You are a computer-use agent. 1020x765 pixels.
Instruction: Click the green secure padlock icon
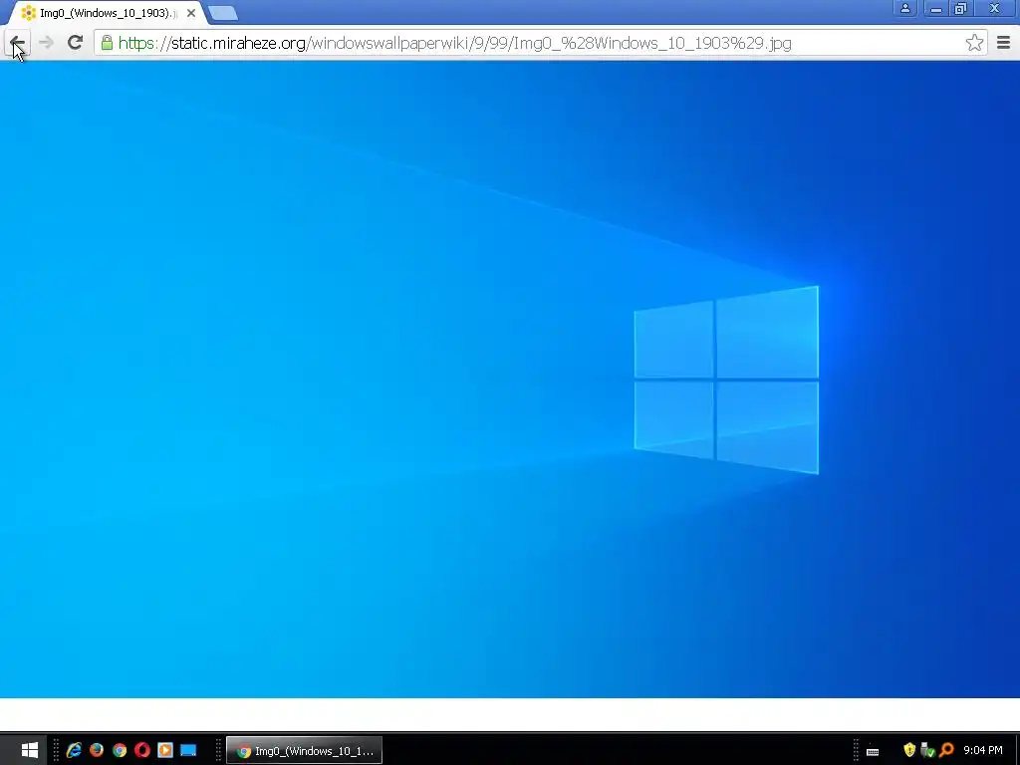[x=108, y=43]
